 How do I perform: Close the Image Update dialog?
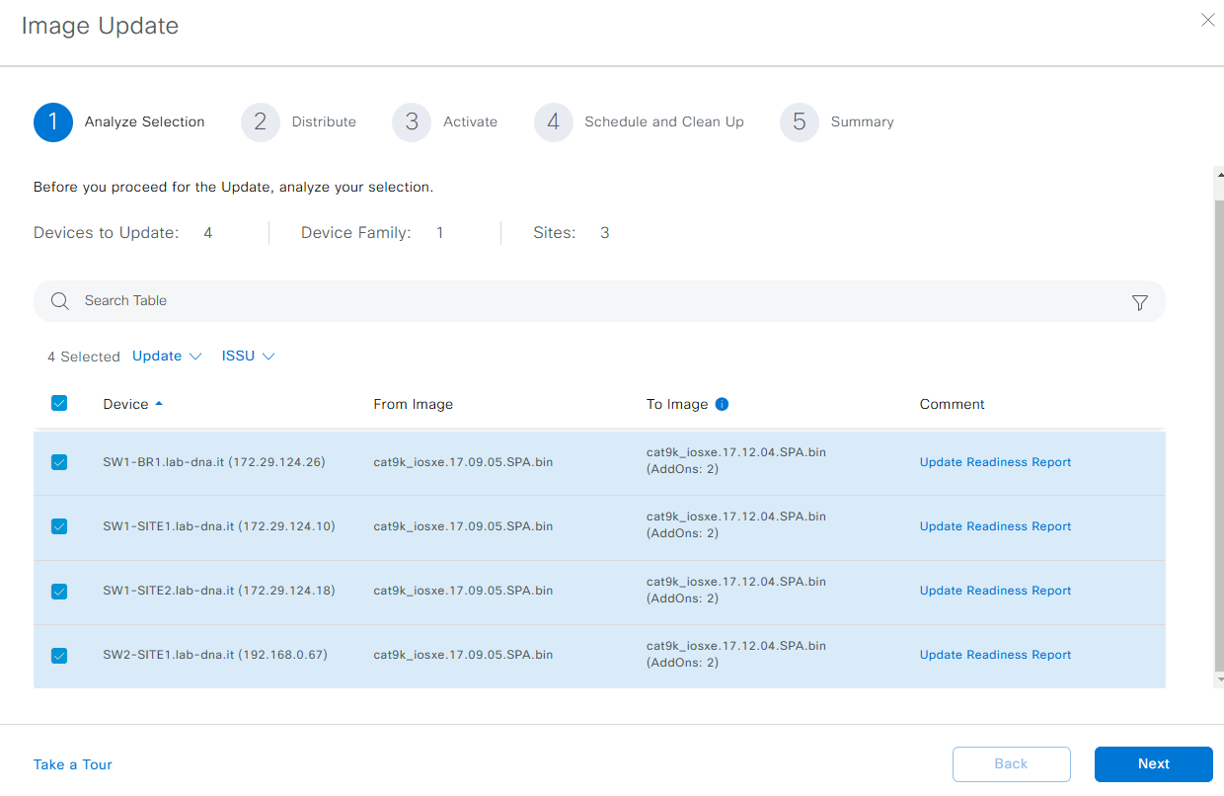(1207, 20)
